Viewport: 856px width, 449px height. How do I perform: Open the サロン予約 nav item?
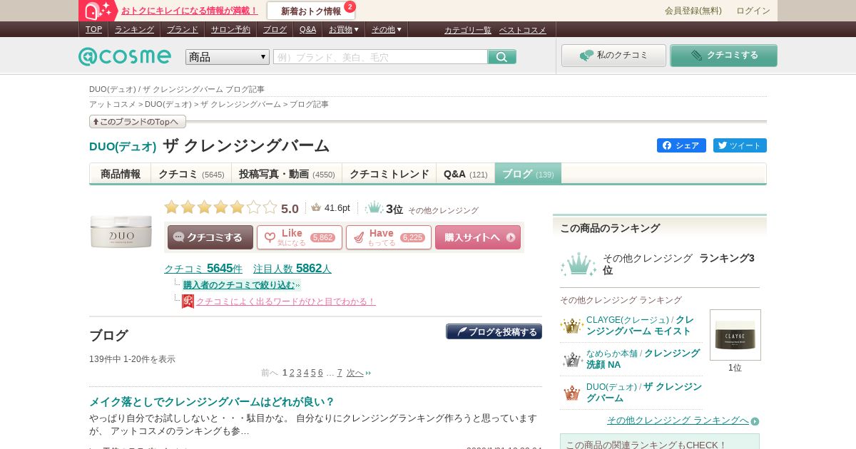point(230,29)
